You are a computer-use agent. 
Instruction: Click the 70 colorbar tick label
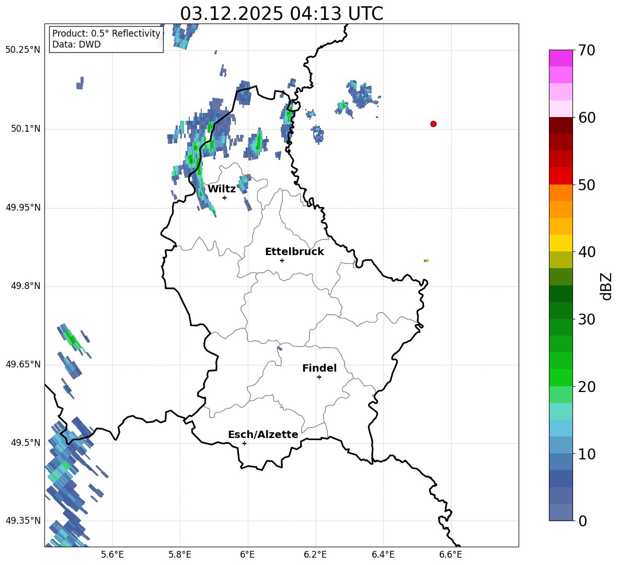click(587, 50)
